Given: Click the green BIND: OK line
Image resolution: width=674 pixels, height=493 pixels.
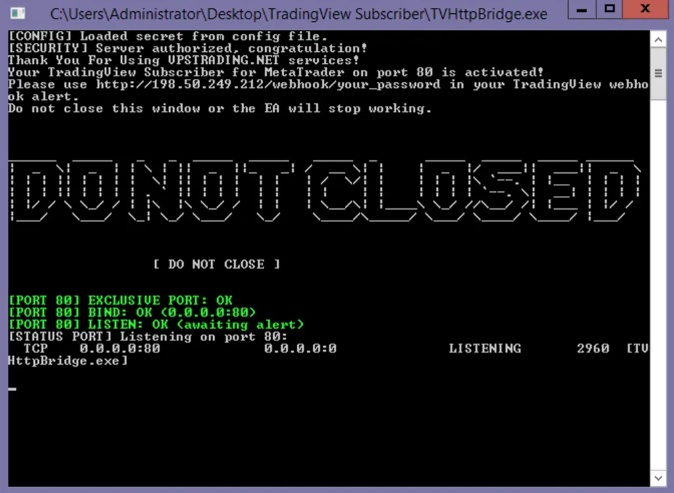Looking at the screenshot, I should click(132, 312).
